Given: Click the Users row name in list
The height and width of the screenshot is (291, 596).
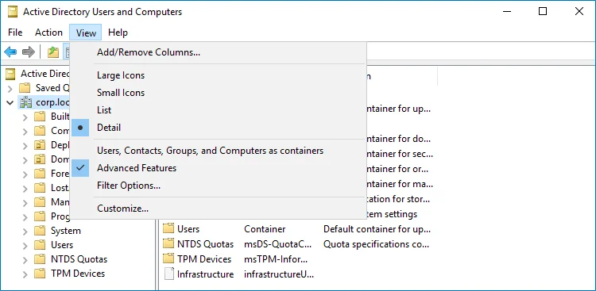Looking at the screenshot, I should pos(188,229).
